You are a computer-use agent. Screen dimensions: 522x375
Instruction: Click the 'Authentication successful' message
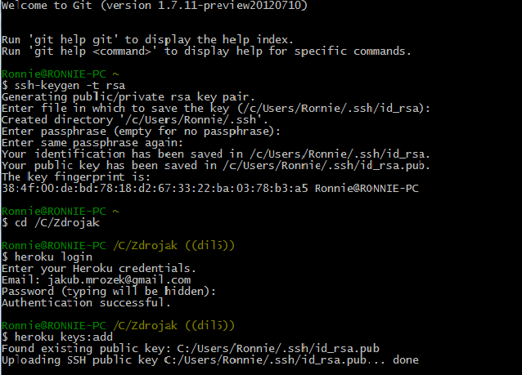[x=85, y=303]
